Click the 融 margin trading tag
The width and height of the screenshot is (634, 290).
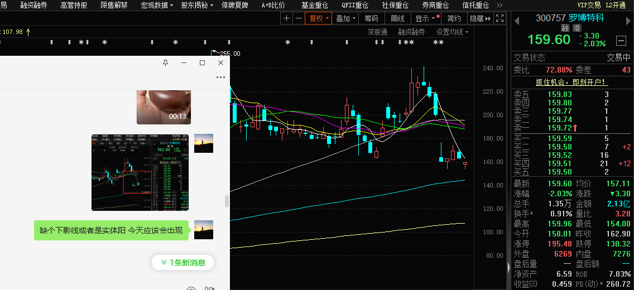(x=565, y=27)
